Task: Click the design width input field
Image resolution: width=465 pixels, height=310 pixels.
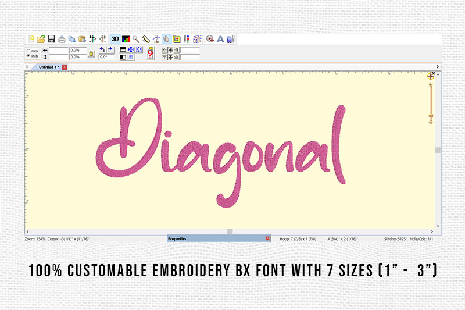Action: [x=59, y=51]
